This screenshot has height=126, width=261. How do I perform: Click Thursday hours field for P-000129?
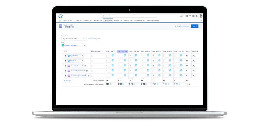pos(144,61)
